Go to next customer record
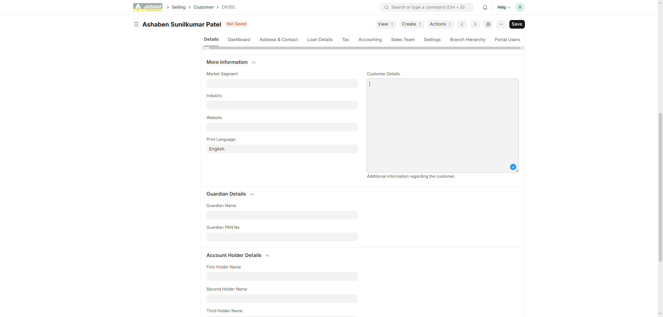Image resolution: width=663 pixels, height=317 pixels. click(x=475, y=24)
